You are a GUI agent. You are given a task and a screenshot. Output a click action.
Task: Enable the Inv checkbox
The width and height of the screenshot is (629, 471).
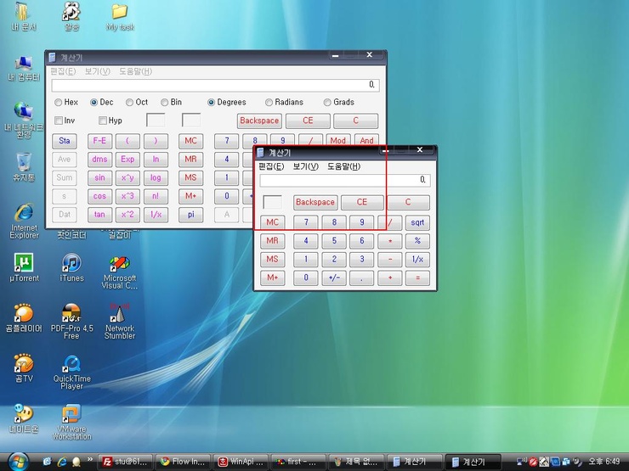tap(59, 121)
